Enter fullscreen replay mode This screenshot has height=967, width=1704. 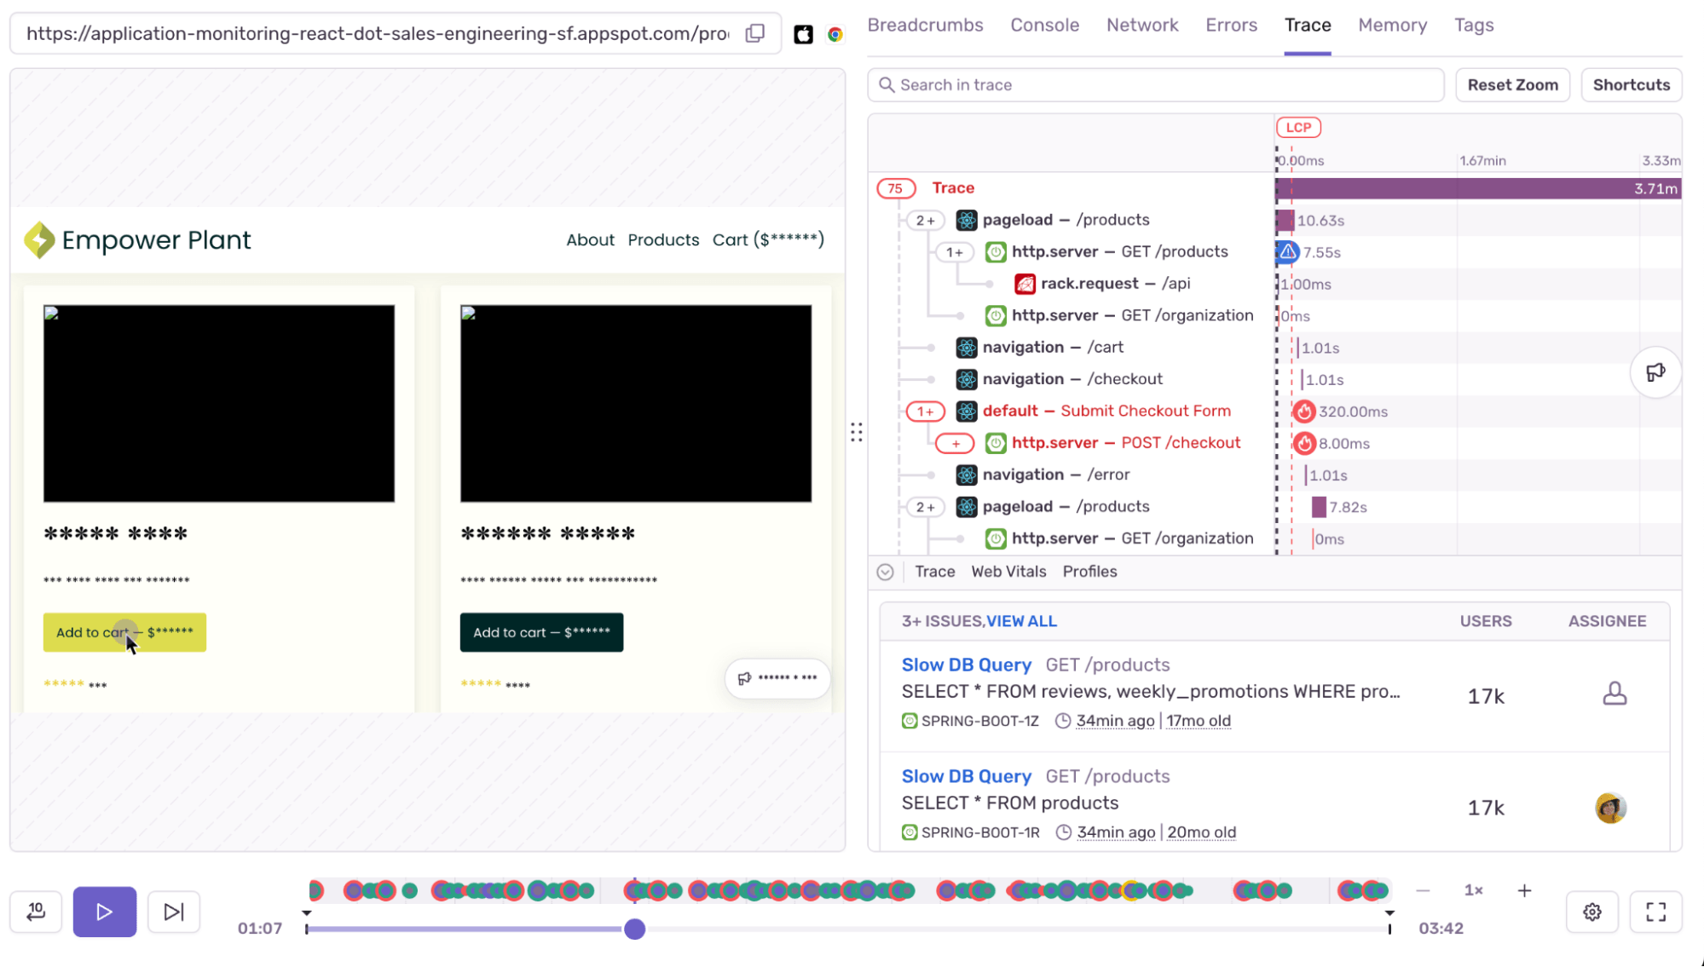[x=1655, y=911]
